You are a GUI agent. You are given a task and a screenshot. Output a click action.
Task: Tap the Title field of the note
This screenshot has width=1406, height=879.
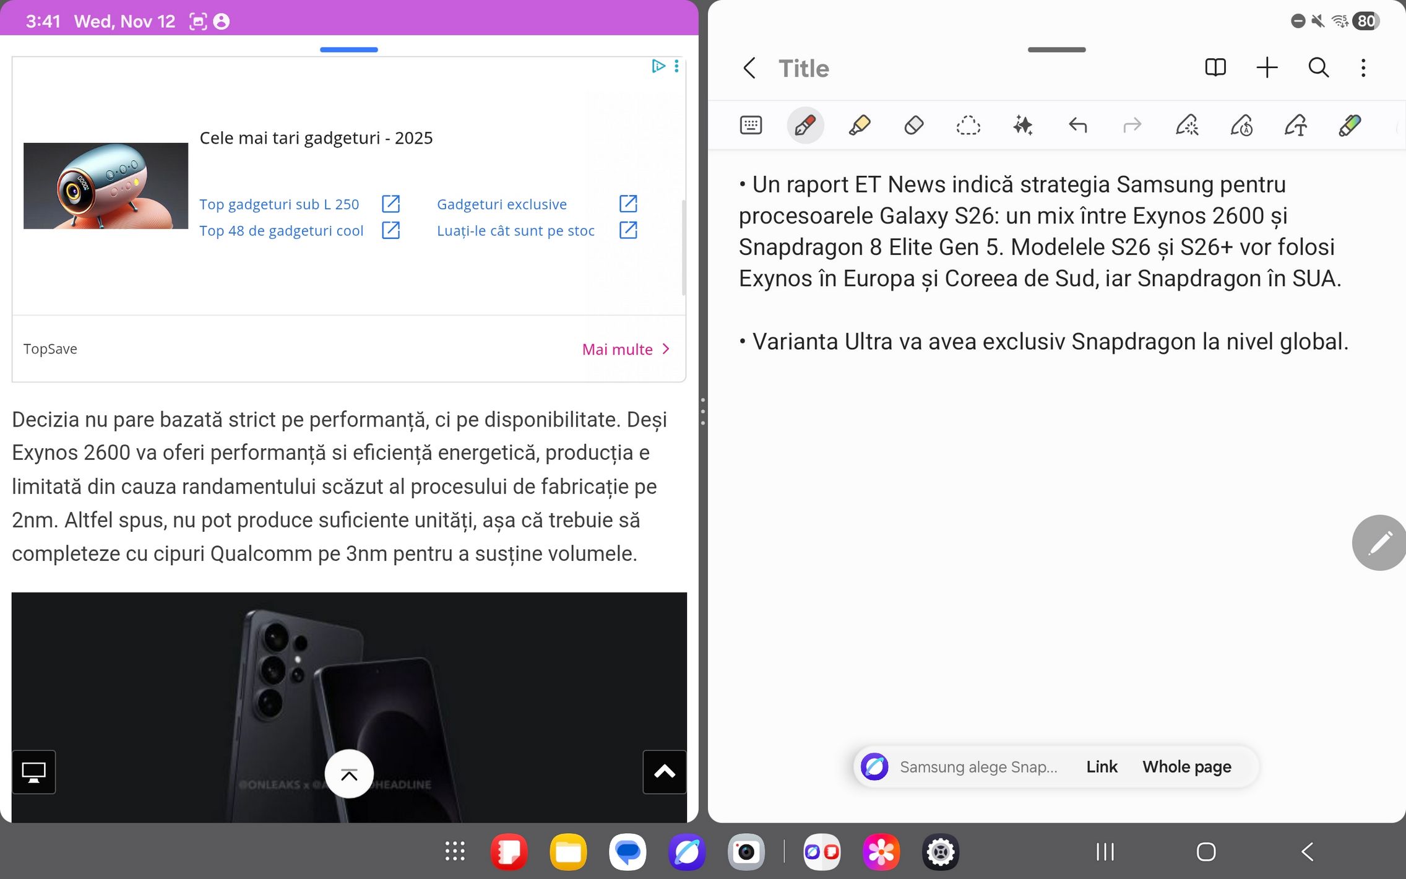(x=803, y=68)
